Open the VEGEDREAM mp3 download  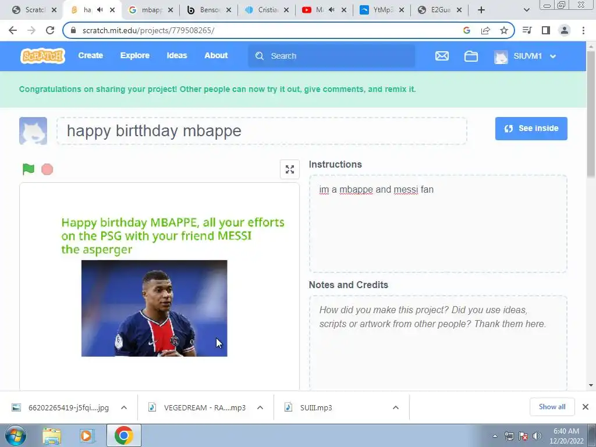197,407
